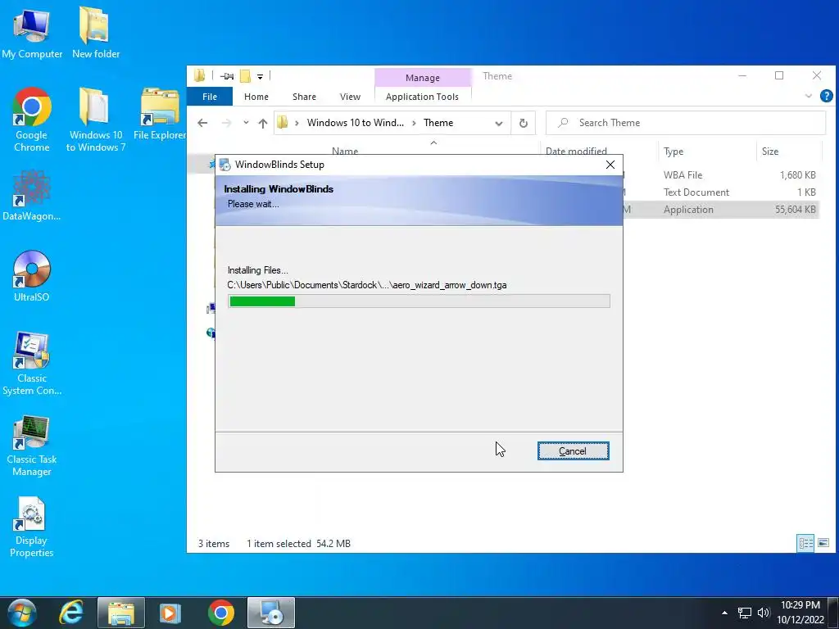Click the Start button orb
Screen dimensions: 839x629
point(22,613)
